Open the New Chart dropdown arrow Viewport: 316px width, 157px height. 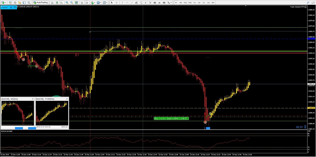pyautogui.click(x=5, y=3)
